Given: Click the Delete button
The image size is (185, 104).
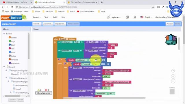Looking at the screenshot, I should (x=21, y=100).
